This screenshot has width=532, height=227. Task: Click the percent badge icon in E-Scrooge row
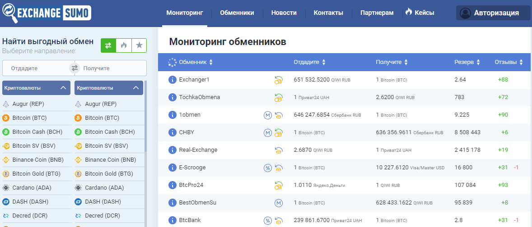tap(267, 168)
